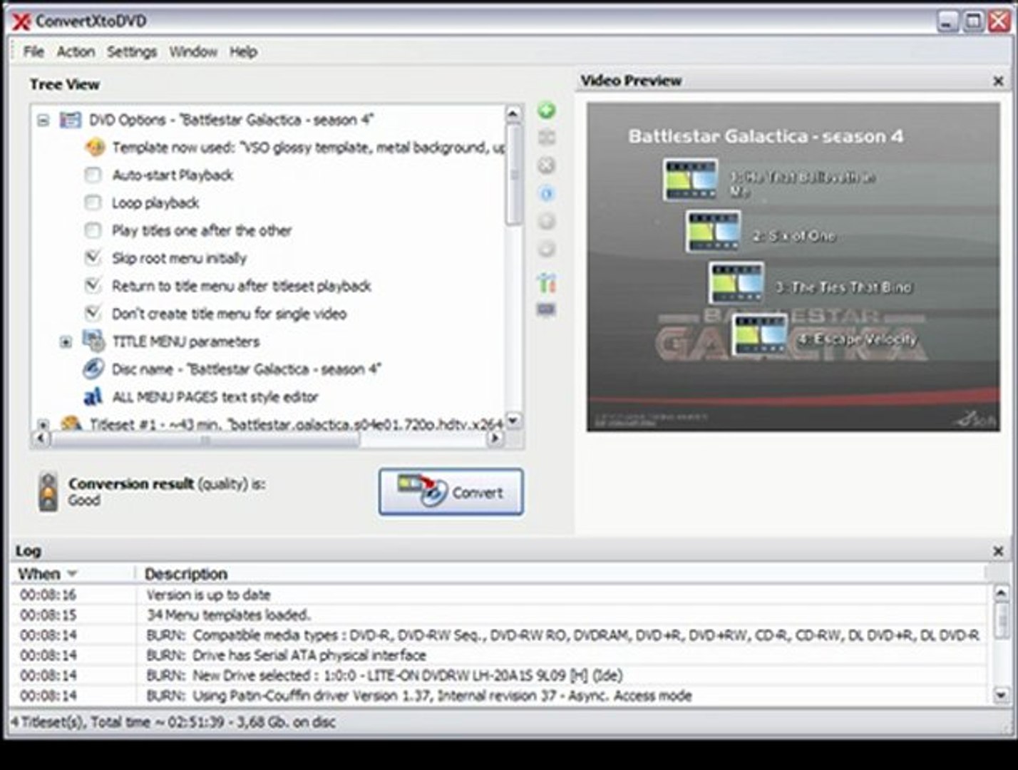Click the DVD Options disc icon
The image size is (1018, 770).
70,120
